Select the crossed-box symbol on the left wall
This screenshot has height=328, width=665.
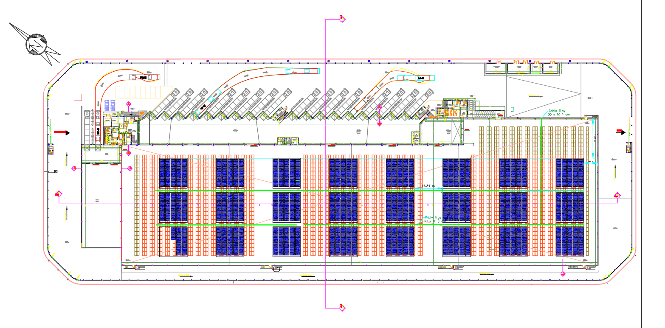click(x=56, y=172)
